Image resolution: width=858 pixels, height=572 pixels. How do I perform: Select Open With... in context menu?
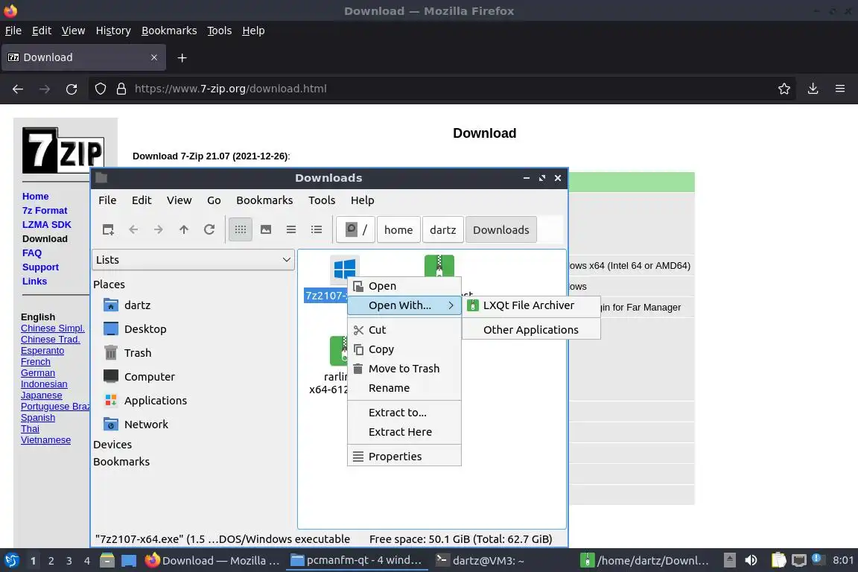tap(404, 305)
